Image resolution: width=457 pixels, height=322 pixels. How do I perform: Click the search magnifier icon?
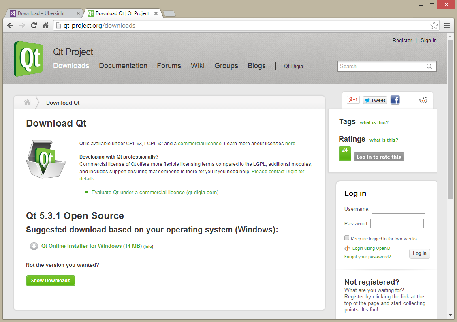(x=429, y=67)
